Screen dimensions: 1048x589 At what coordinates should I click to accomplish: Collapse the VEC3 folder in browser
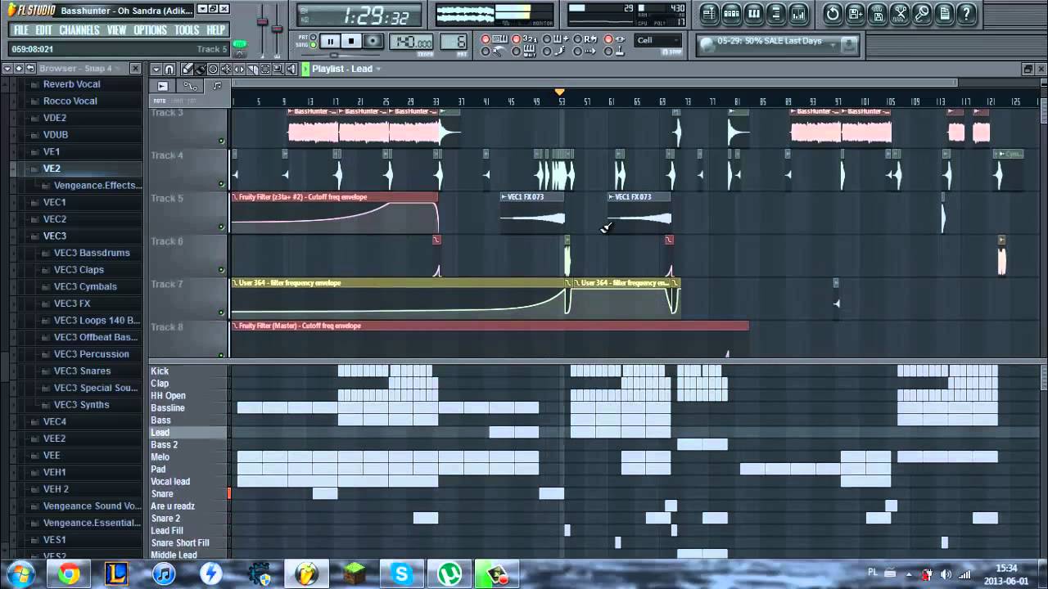(55, 236)
